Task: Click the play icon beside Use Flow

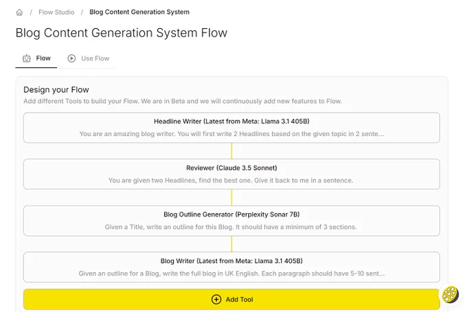Action: point(71,58)
